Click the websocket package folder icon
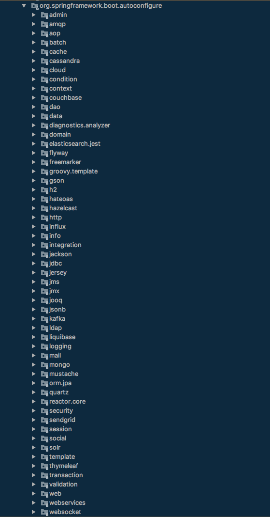Viewport: 270px width, 517px height. pyautogui.click(x=44, y=512)
